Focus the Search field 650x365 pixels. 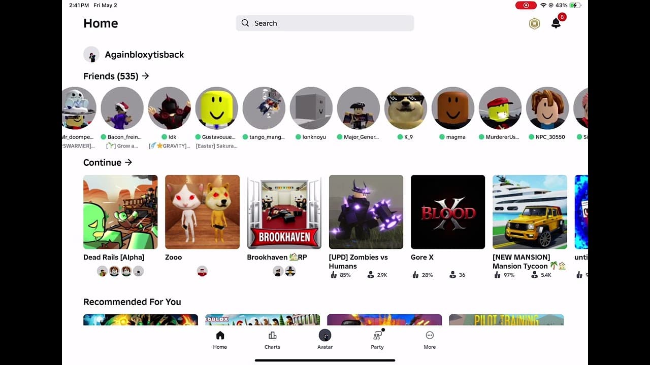[x=325, y=23]
